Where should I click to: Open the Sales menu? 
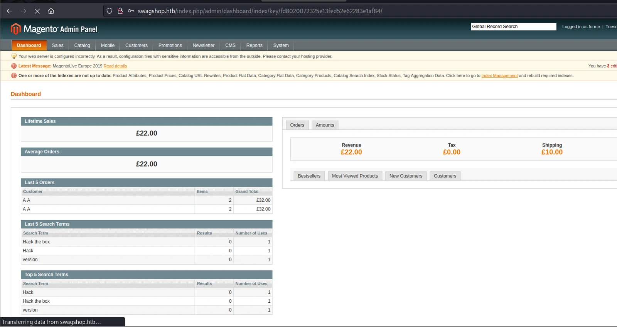(x=58, y=46)
